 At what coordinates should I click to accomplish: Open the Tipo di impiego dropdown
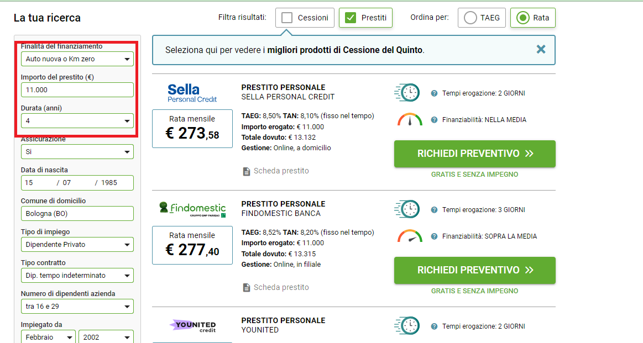point(77,245)
